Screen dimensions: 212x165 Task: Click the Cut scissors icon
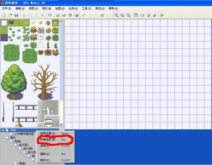tap(24, 15)
